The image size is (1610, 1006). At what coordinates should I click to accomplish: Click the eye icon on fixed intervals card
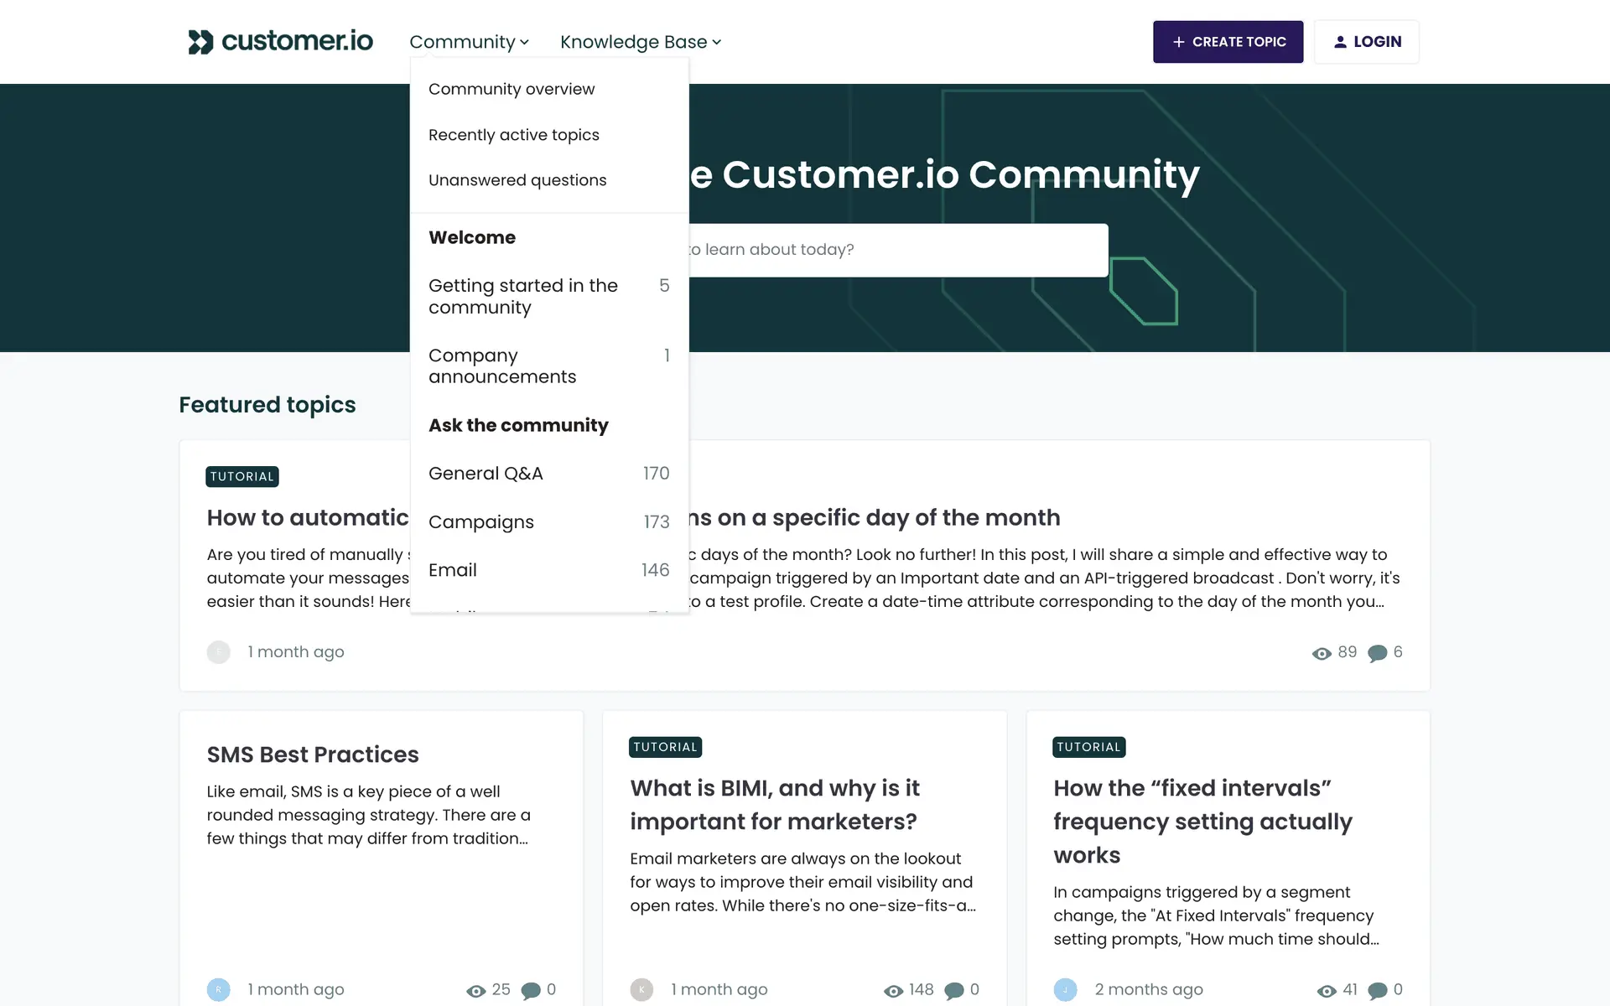click(1327, 990)
